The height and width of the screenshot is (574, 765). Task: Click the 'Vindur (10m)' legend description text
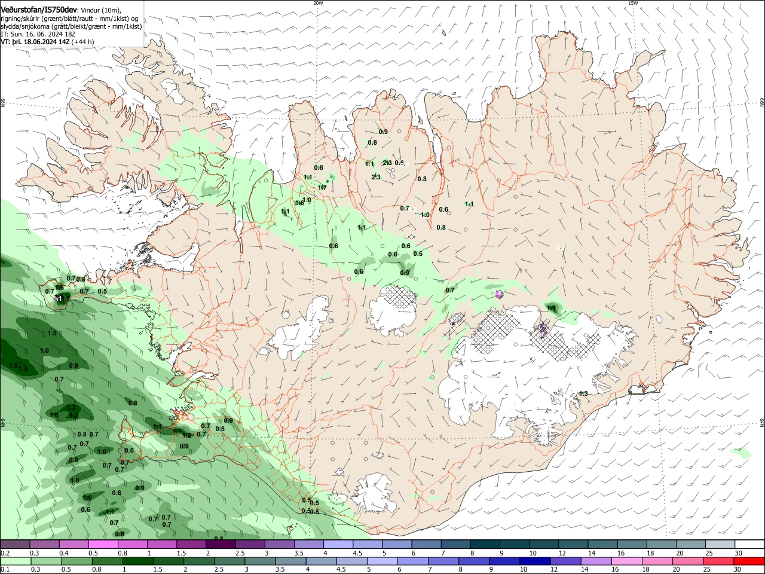point(101,11)
